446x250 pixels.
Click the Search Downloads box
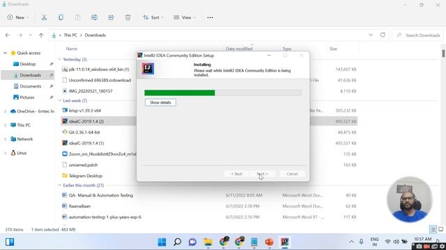(417, 35)
